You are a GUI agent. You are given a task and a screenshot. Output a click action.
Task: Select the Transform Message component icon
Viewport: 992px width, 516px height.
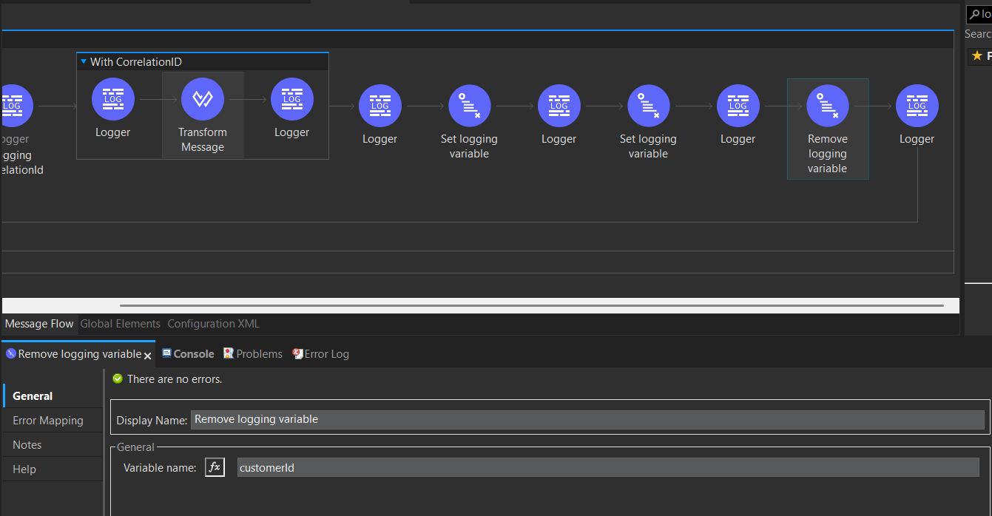(x=202, y=99)
